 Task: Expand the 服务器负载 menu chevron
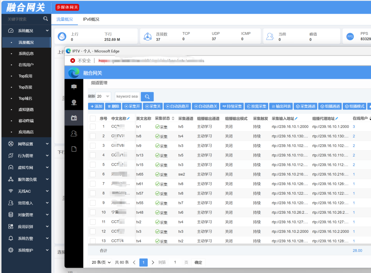tap(47, 179)
